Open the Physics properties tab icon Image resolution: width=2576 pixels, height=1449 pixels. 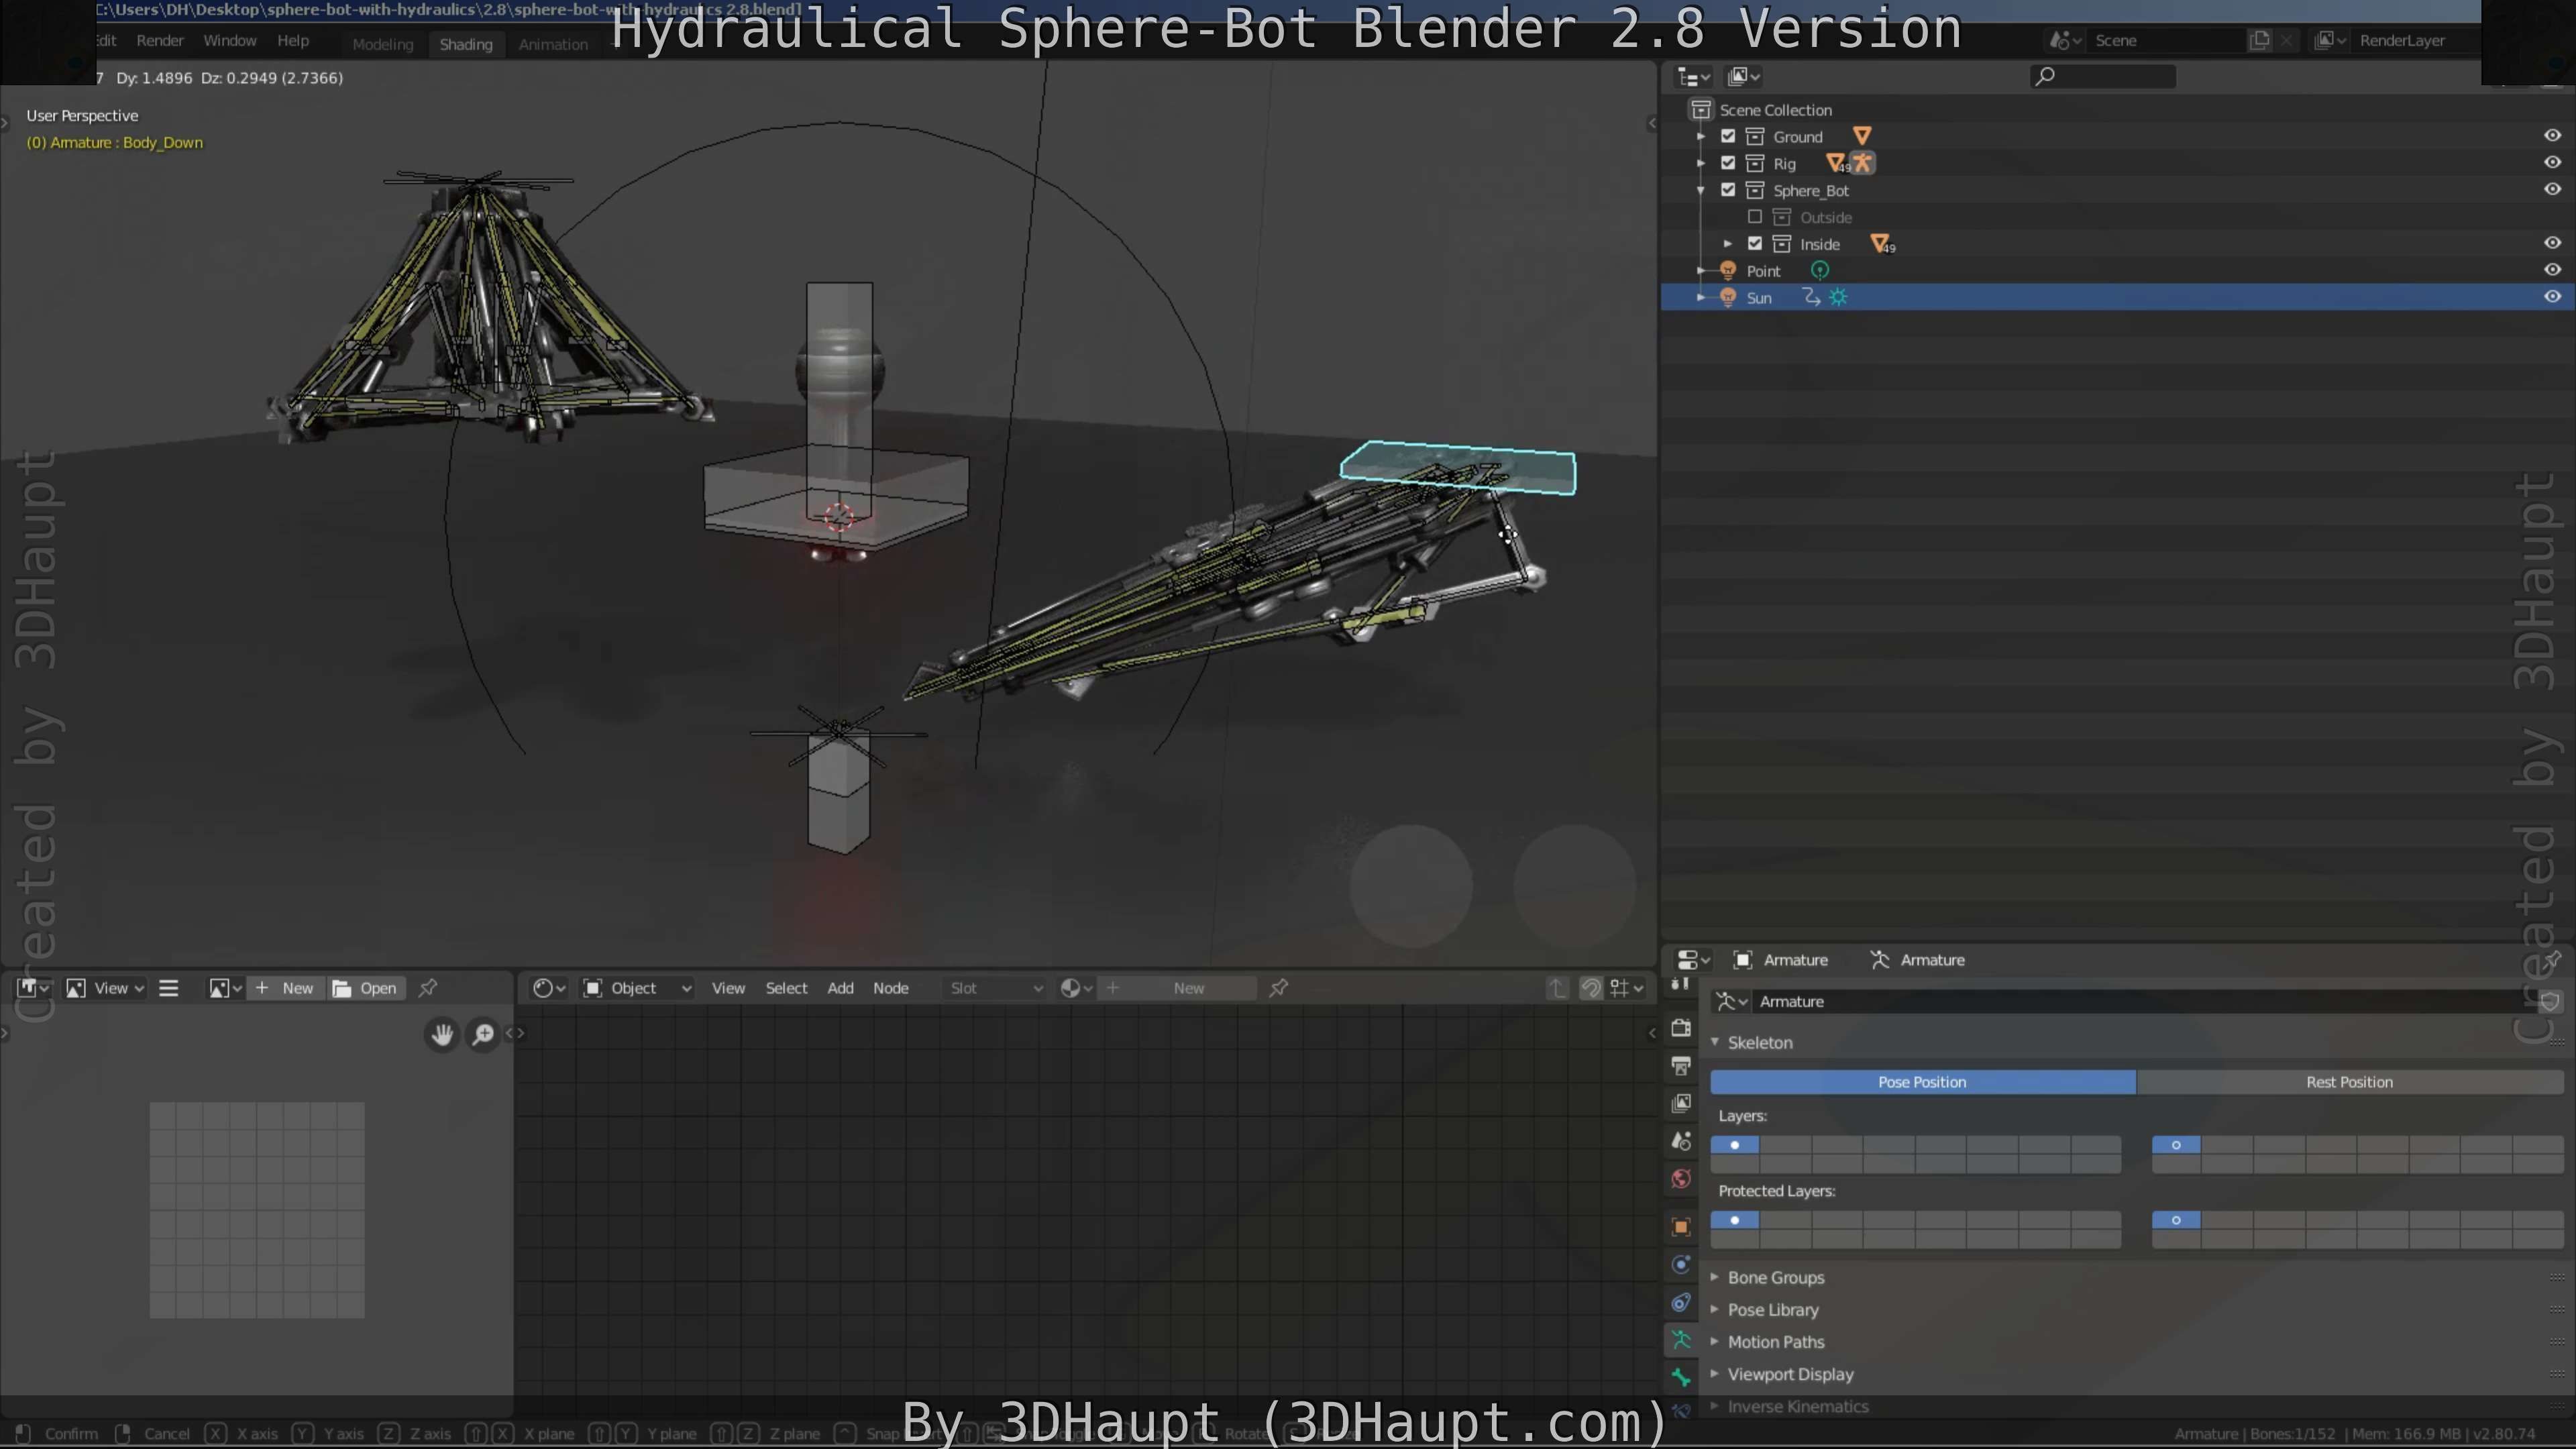1681,1265
